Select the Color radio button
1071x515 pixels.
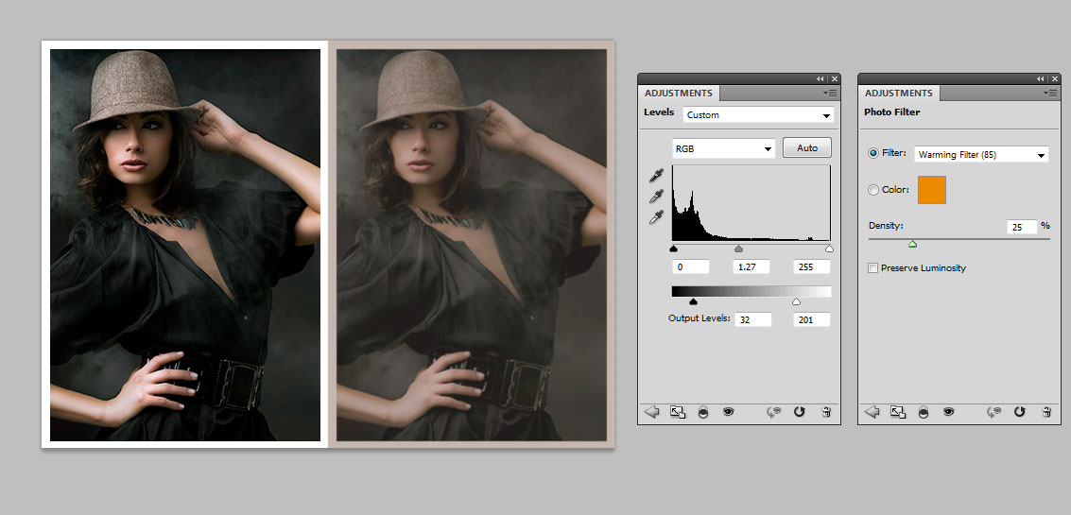(x=872, y=190)
